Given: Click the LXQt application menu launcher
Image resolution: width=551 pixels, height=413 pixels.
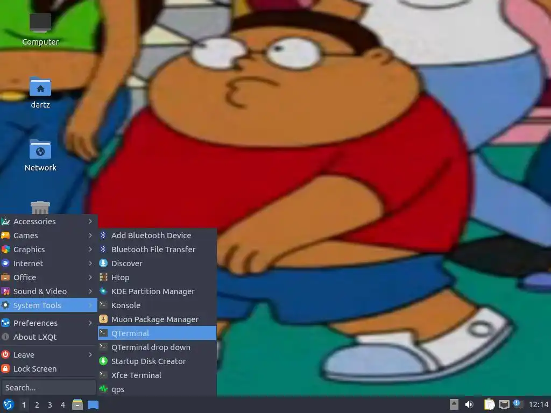Looking at the screenshot, I should point(9,404).
